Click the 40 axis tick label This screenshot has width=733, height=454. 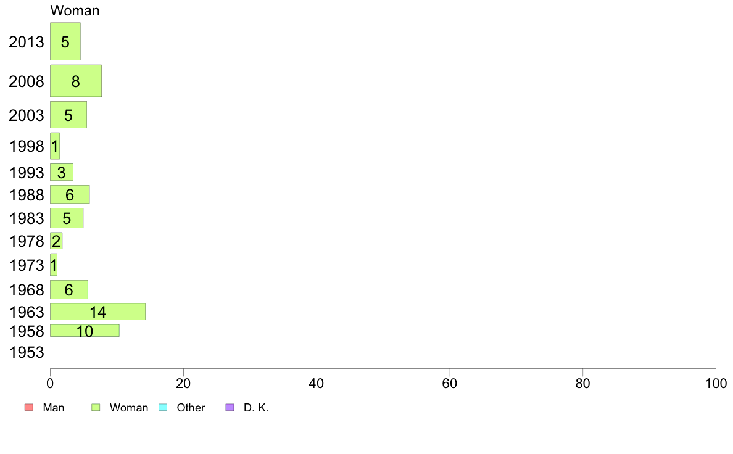coord(317,384)
